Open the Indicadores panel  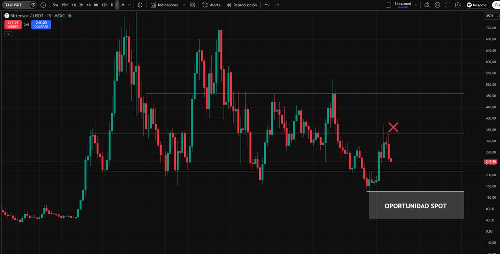(164, 5)
